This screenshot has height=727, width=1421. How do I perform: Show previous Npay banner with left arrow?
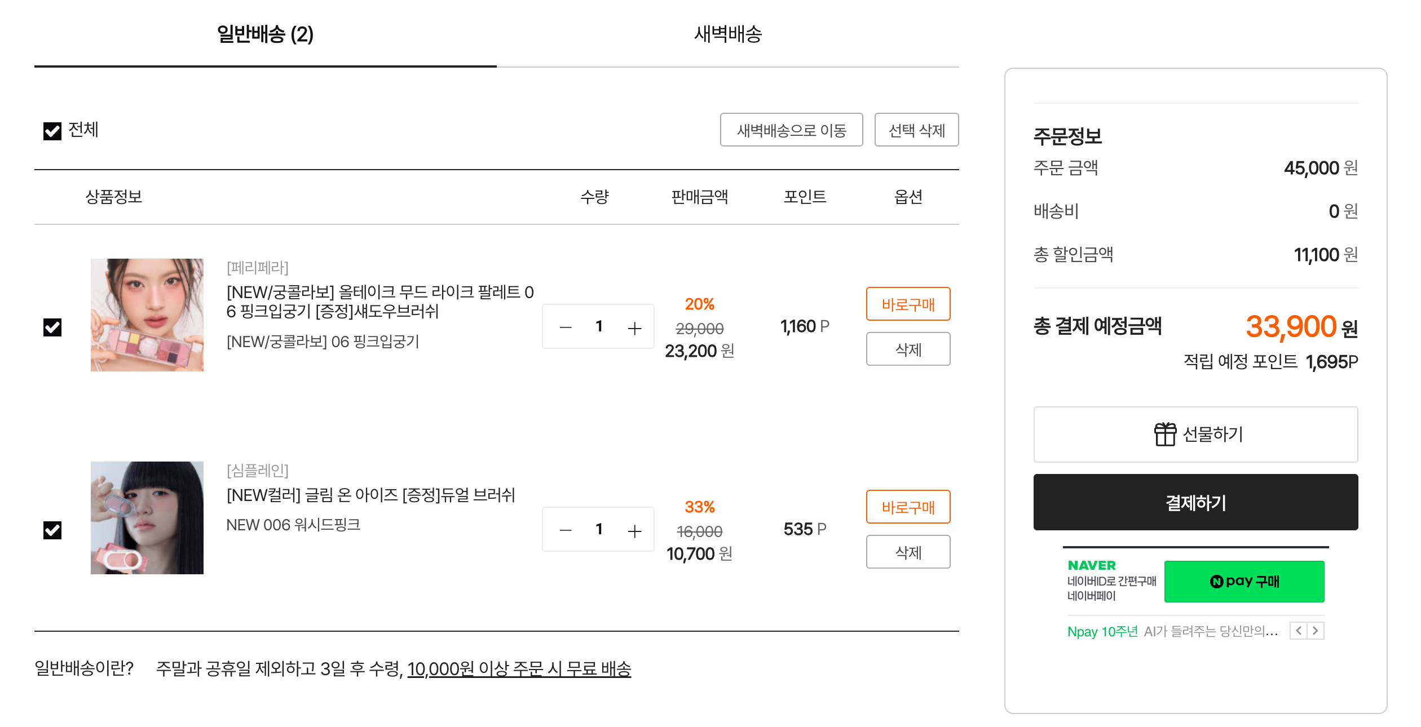[1298, 631]
